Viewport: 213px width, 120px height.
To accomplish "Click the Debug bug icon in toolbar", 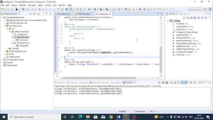I will [x=89, y=9].
